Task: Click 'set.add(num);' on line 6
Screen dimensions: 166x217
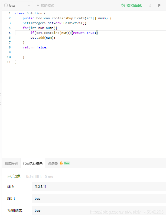Action: click(43, 38)
